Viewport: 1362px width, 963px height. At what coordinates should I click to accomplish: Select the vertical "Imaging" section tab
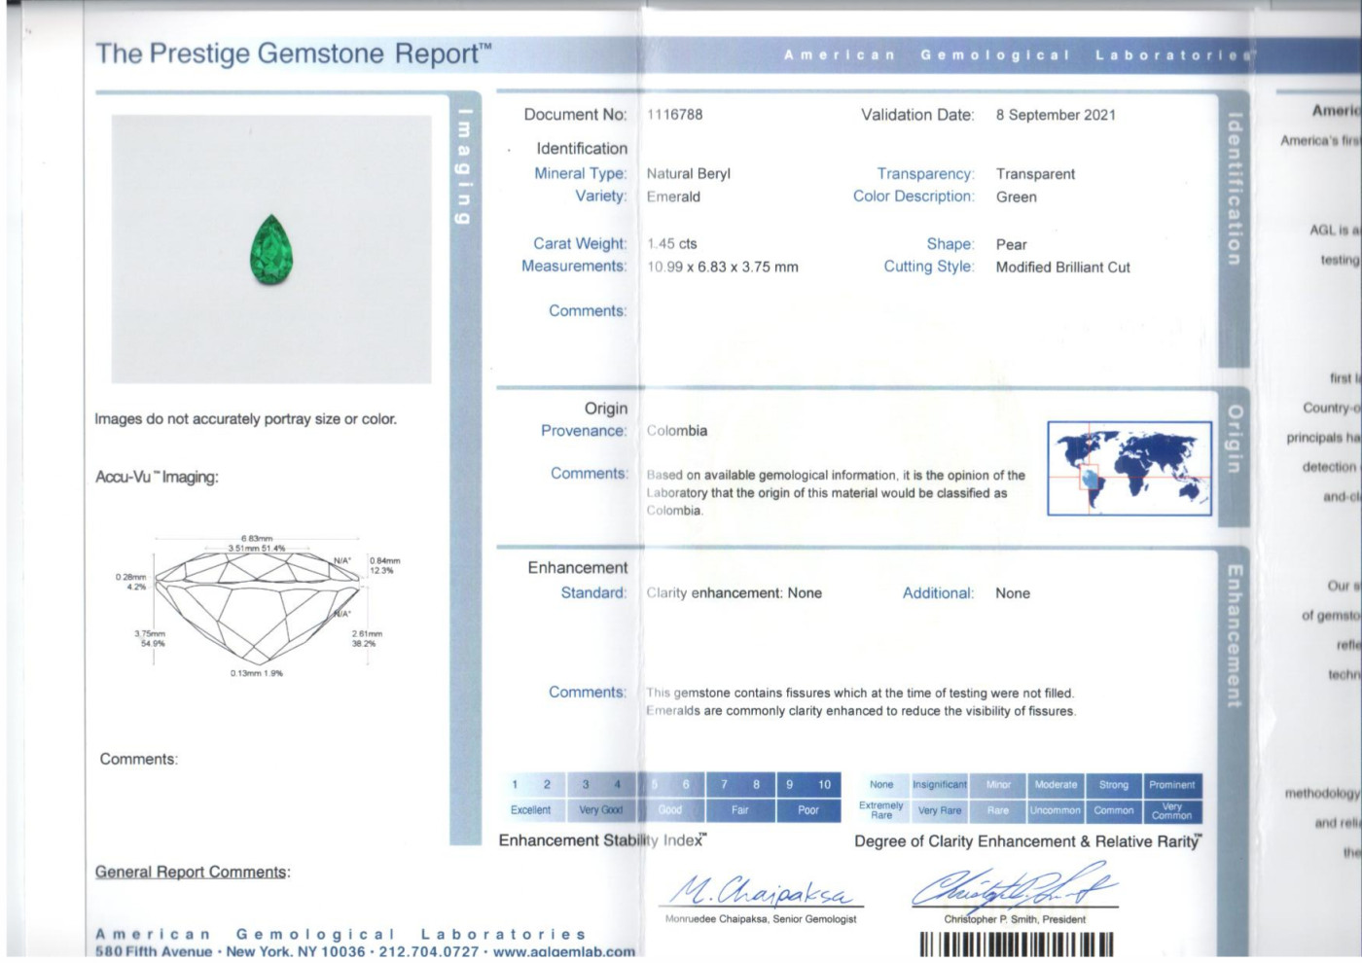[465, 165]
